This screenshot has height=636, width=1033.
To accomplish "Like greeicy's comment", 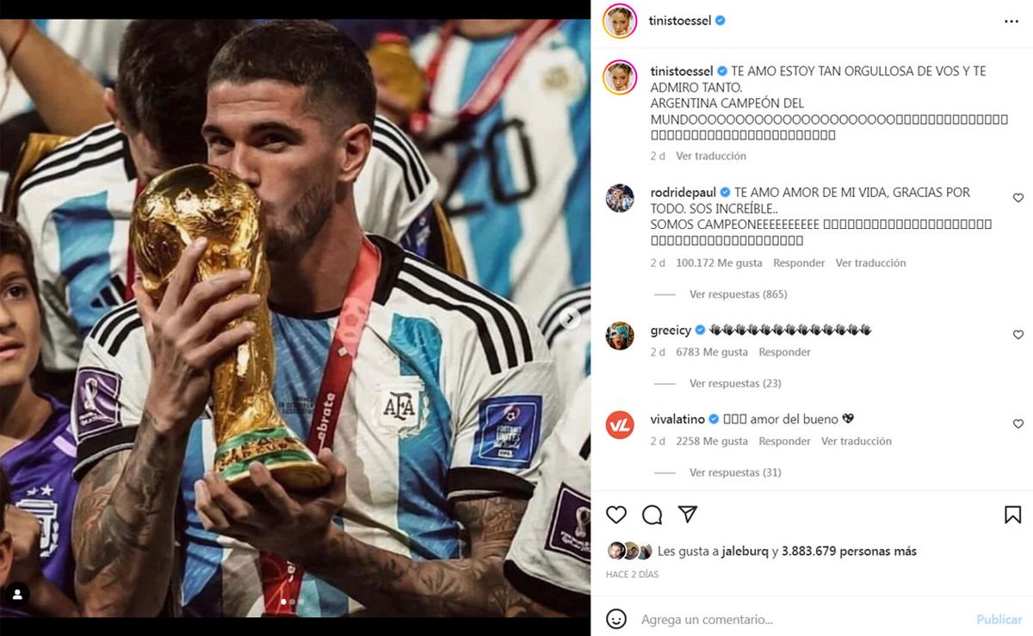I will [1018, 335].
